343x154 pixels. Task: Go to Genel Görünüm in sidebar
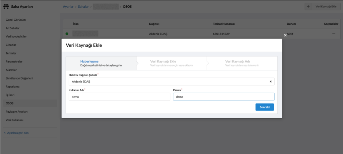click(16, 20)
